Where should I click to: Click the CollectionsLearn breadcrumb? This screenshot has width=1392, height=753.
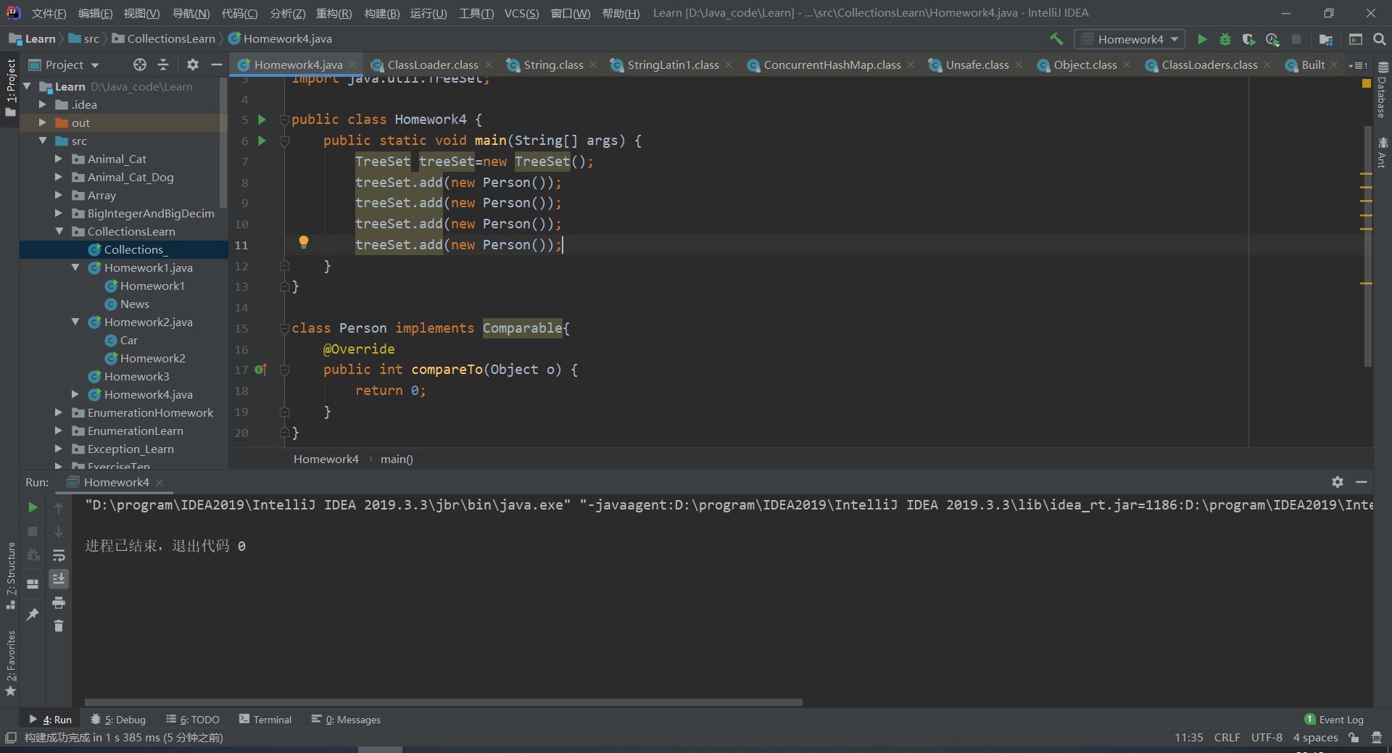point(164,39)
